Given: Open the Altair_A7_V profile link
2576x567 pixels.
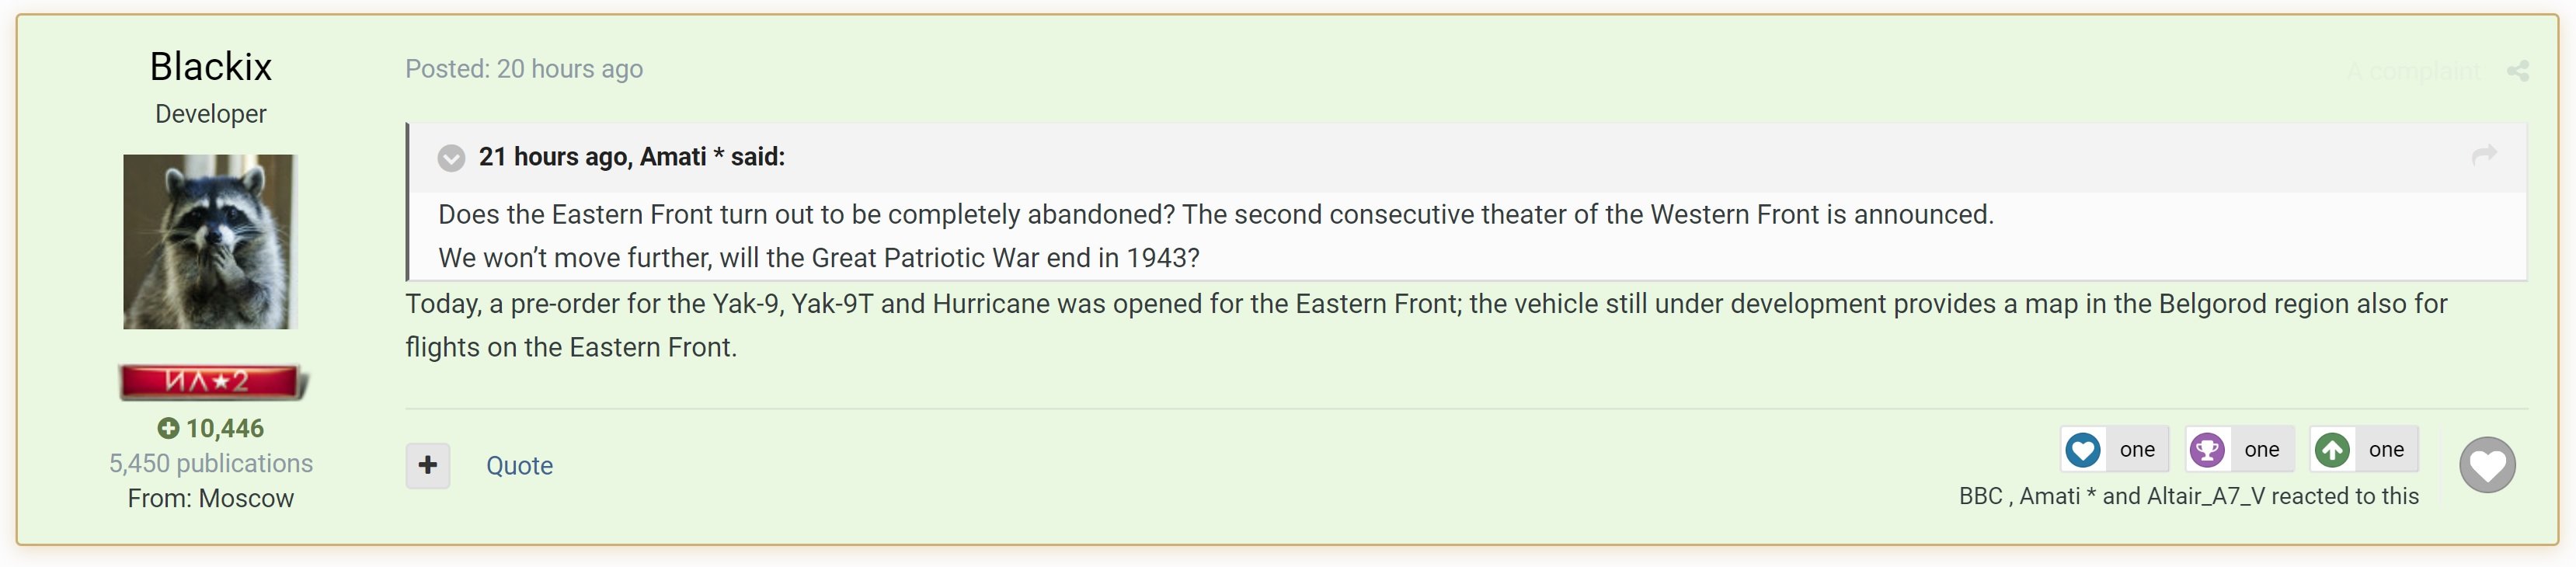Looking at the screenshot, I should point(2205,497).
